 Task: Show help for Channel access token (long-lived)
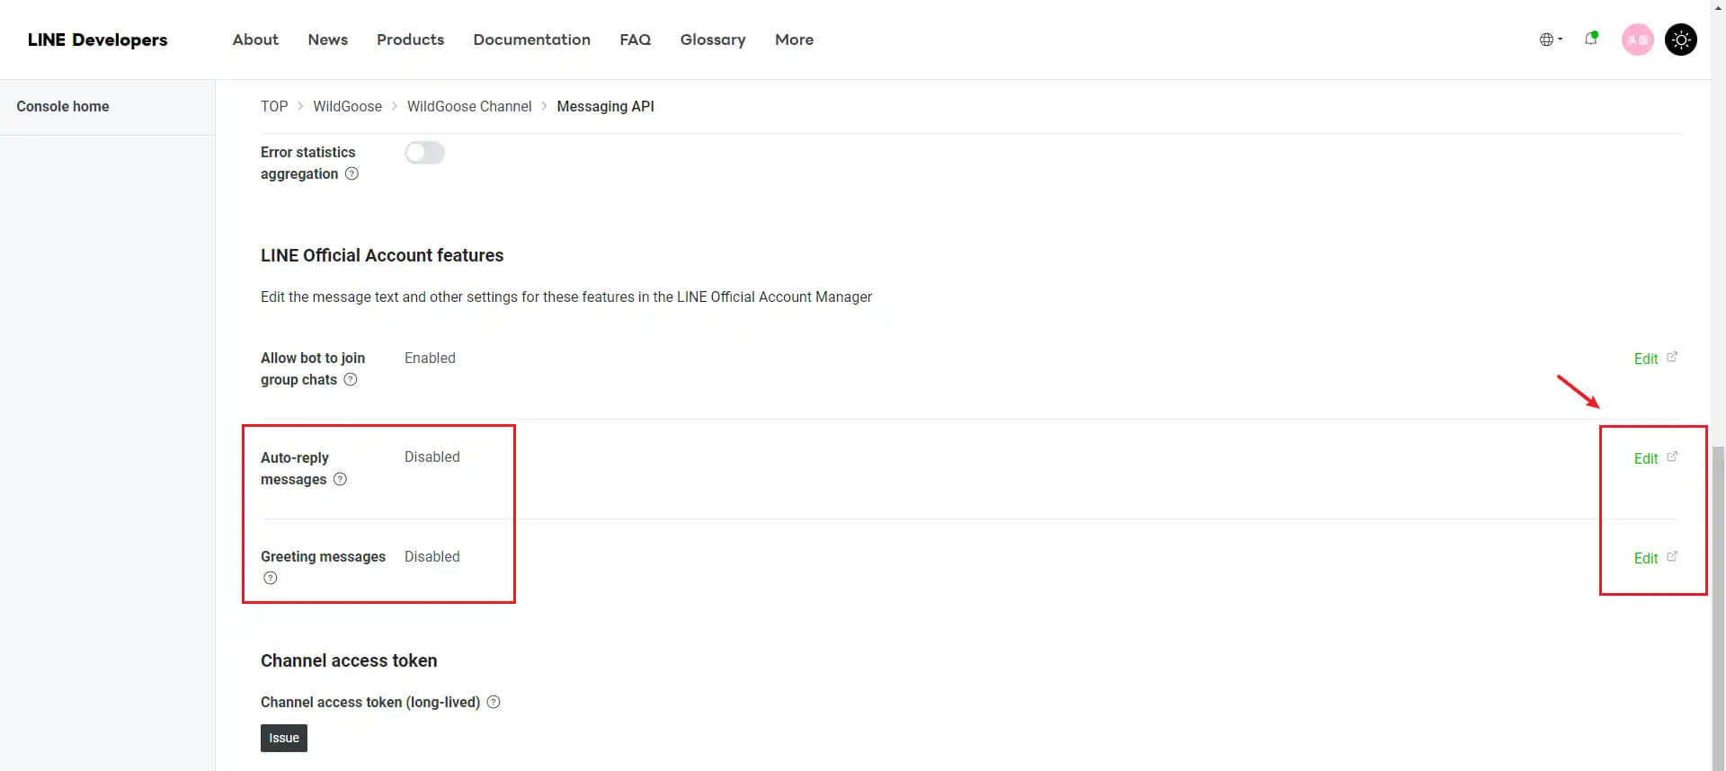point(494,702)
